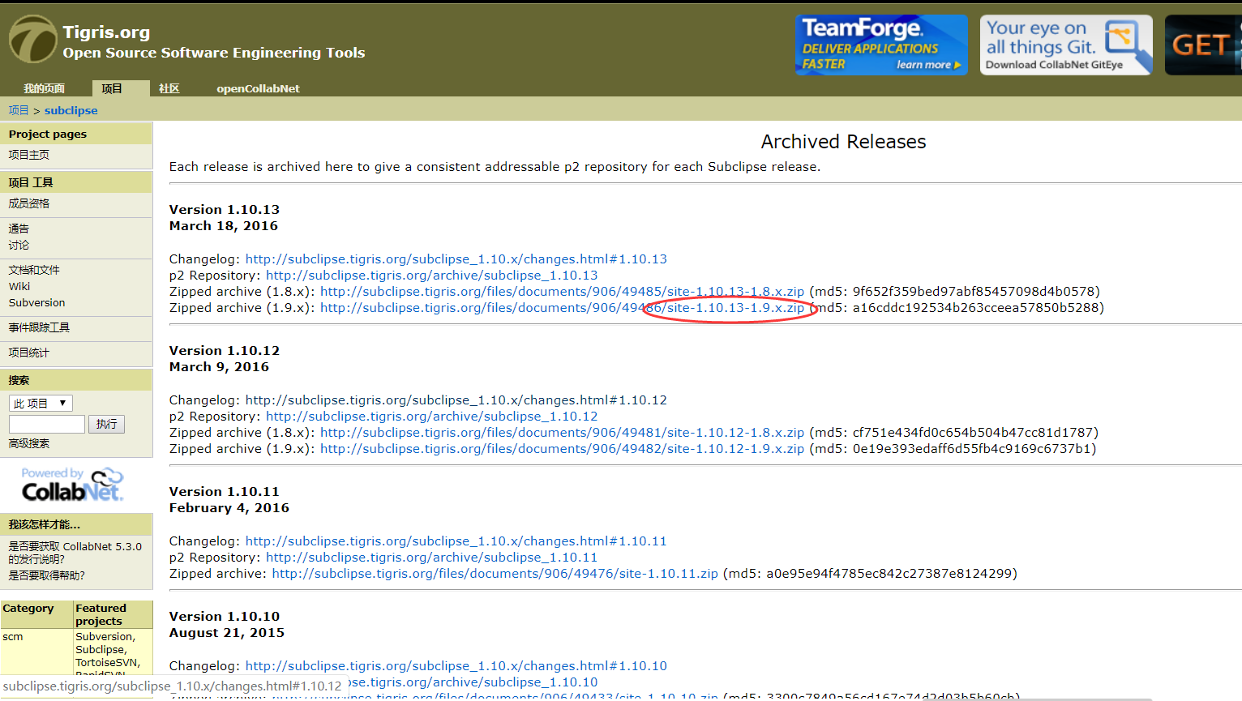Open Wiki in the sidebar
Image resolution: width=1242 pixels, height=701 pixels.
[x=19, y=286]
